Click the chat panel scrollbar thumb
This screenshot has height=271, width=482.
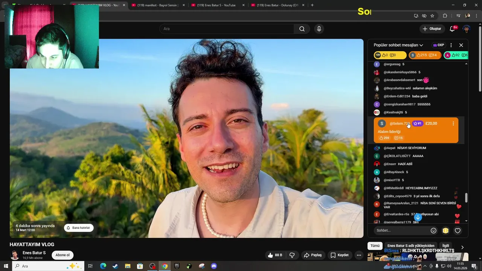point(466,198)
